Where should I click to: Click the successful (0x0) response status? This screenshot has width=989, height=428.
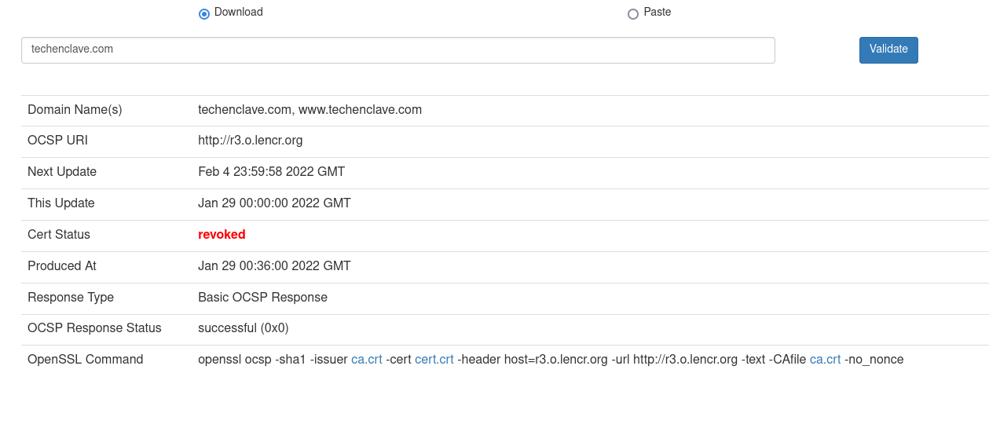click(x=244, y=328)
